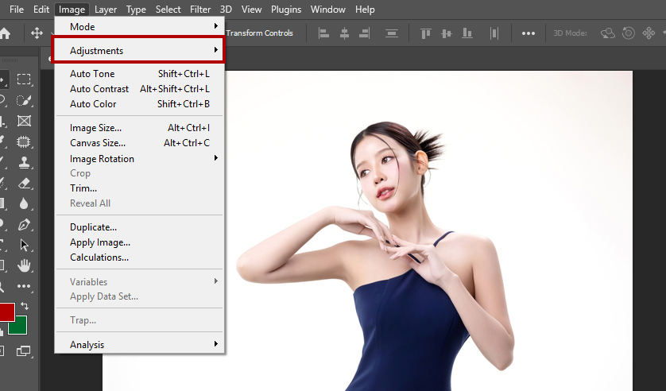Pick the Eraser tool
The image size is (666, 391).
(x=24, y=183)
